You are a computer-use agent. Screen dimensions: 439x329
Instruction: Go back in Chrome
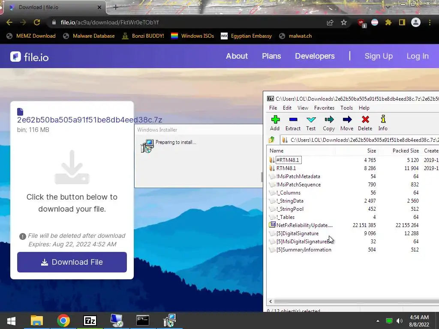[x=9, y=22]
